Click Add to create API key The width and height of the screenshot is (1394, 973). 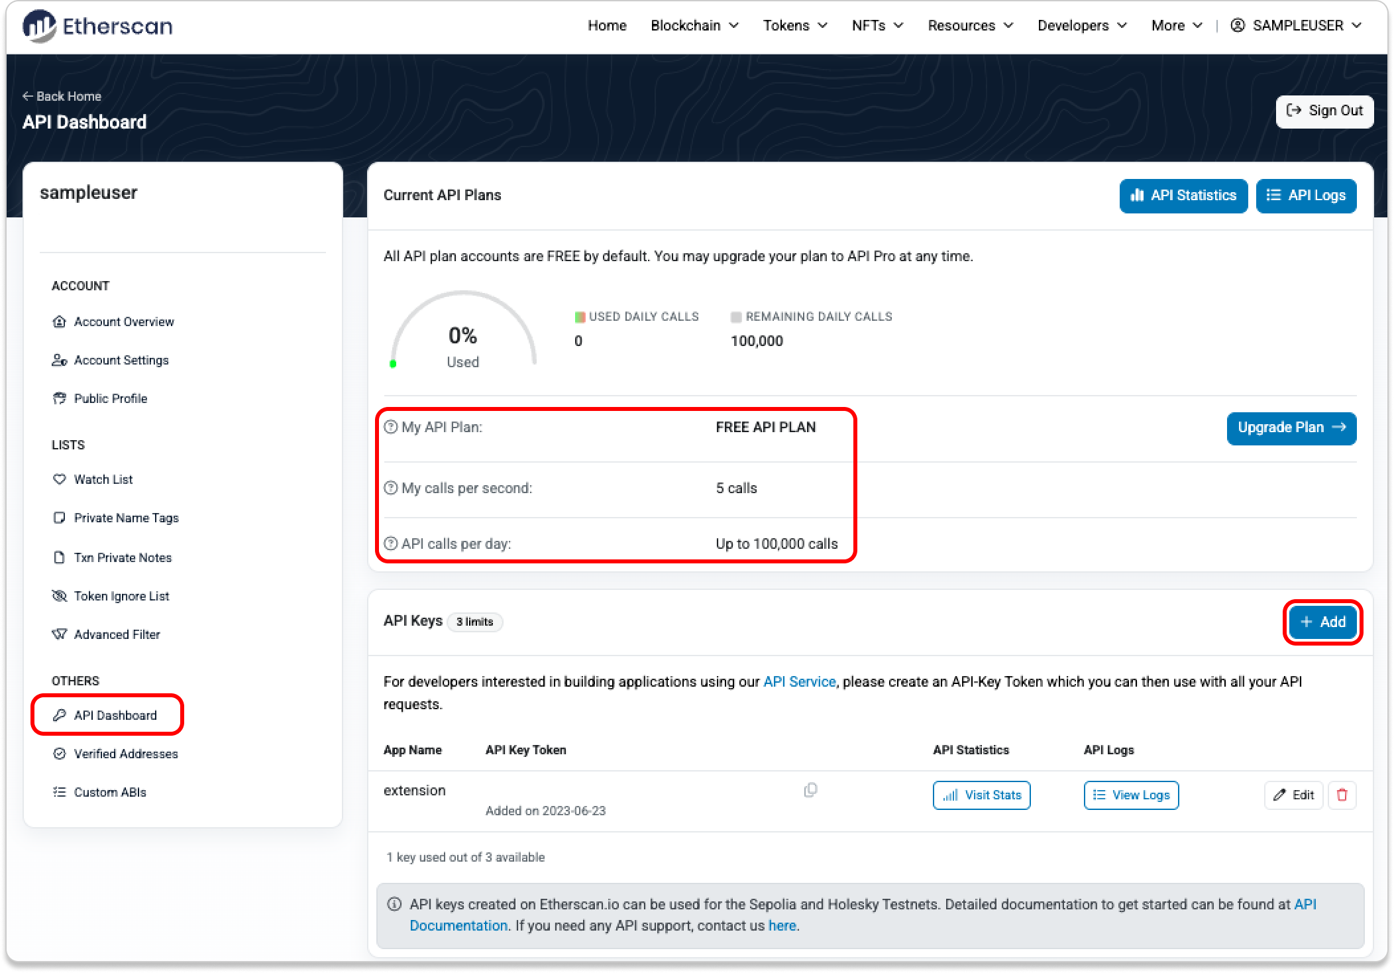point(1322,622)
